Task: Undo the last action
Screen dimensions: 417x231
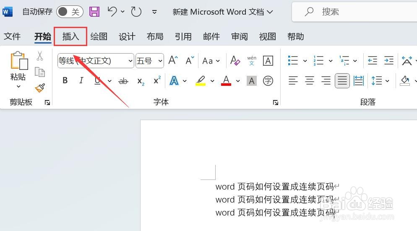Action: [x=112, y=12]
